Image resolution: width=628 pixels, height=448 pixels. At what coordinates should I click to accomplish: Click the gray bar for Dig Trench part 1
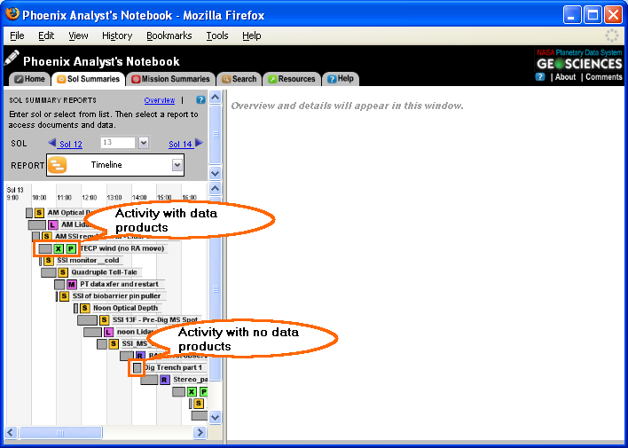coord(137,367)
